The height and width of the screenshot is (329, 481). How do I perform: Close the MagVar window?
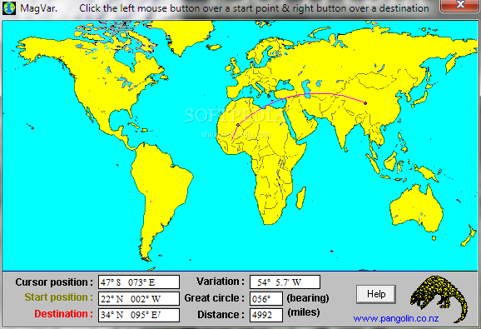tap(460, 5)
